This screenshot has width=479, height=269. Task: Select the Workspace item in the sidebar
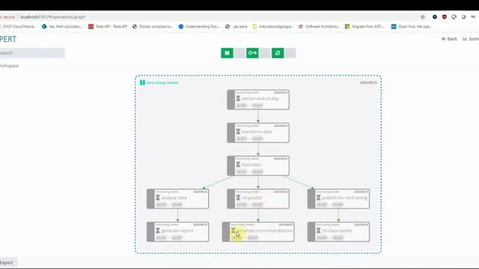[9, 66]
